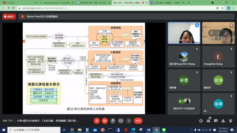
Task: Click the volume icon in system tray
Action: coord(206,130)
